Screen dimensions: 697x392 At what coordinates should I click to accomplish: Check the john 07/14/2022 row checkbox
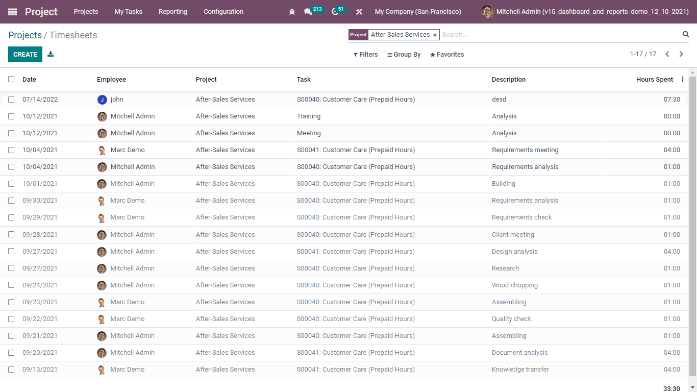tap(11, 100)
